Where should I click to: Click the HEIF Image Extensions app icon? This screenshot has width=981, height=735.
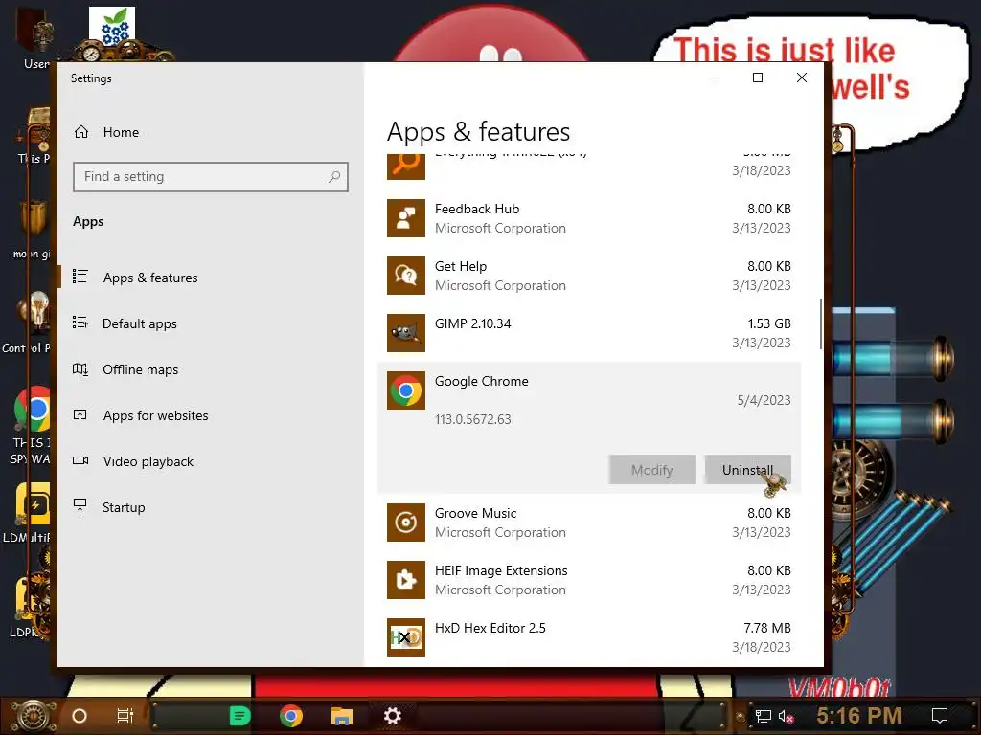[406, 580]
